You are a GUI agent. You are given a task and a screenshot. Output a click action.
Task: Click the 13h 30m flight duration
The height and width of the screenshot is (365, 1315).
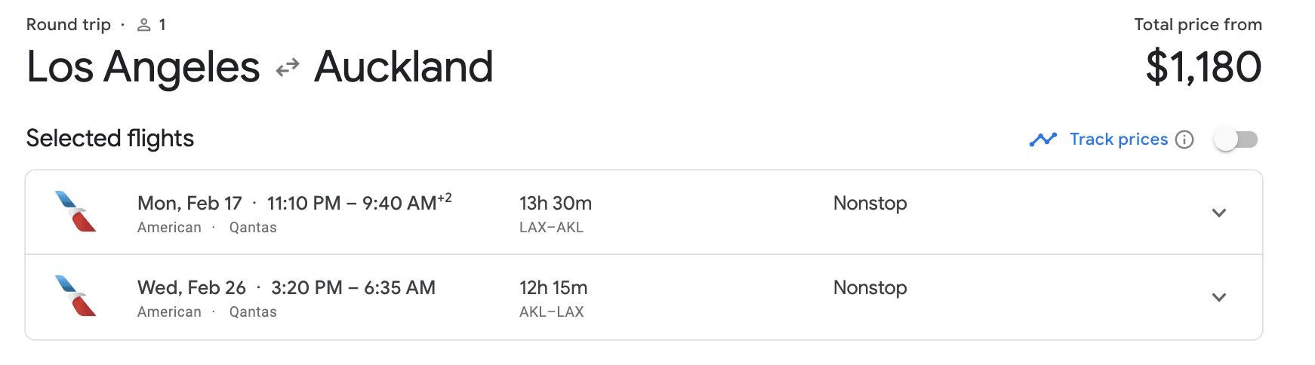tap(555, 204)
